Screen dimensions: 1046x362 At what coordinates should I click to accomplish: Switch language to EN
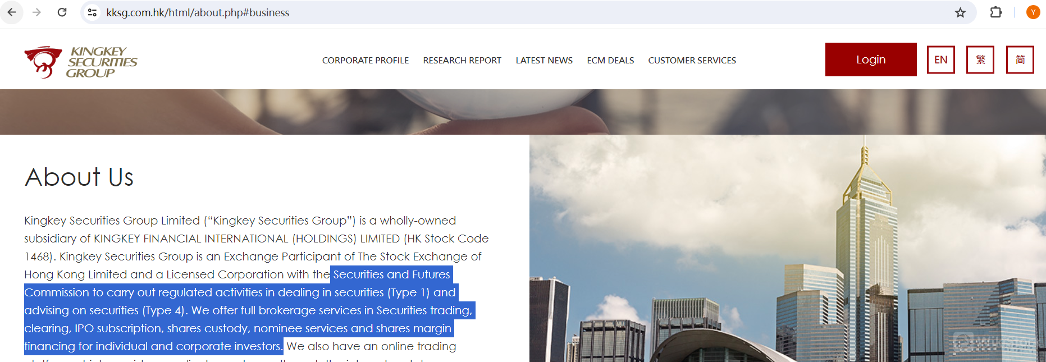tap(941, 59)
